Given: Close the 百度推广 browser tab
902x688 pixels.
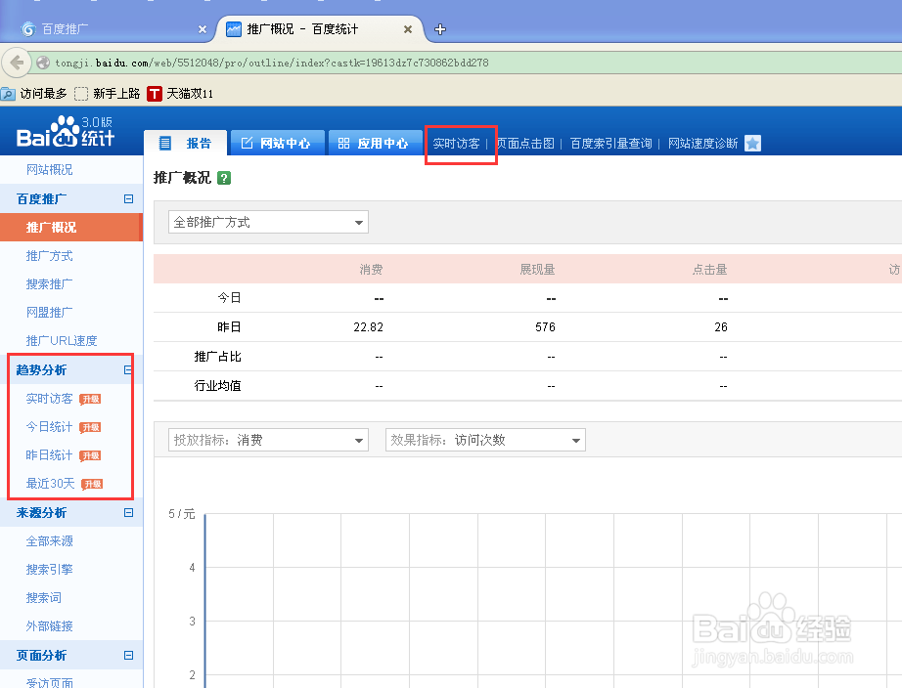Looking at the screenshot, I should (202, 29).
